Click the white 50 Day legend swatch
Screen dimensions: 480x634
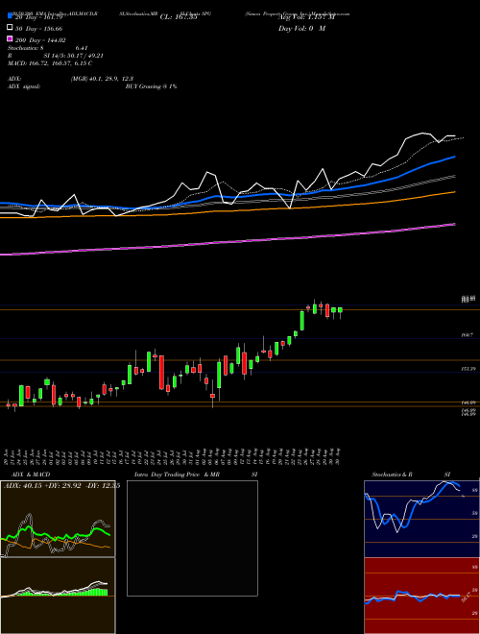11,28
